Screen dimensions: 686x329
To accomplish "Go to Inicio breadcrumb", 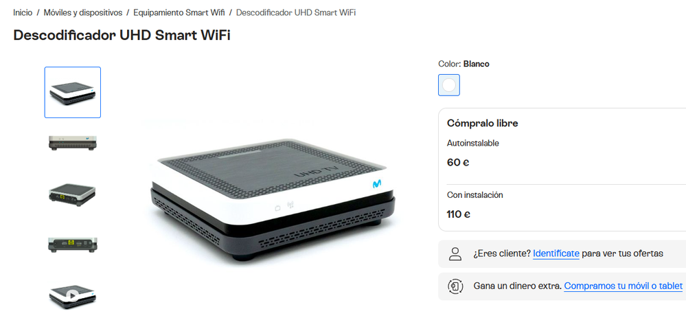I will click(x=23, y=12).
